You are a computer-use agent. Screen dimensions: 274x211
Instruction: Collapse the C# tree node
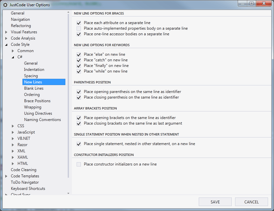(13, 57)
